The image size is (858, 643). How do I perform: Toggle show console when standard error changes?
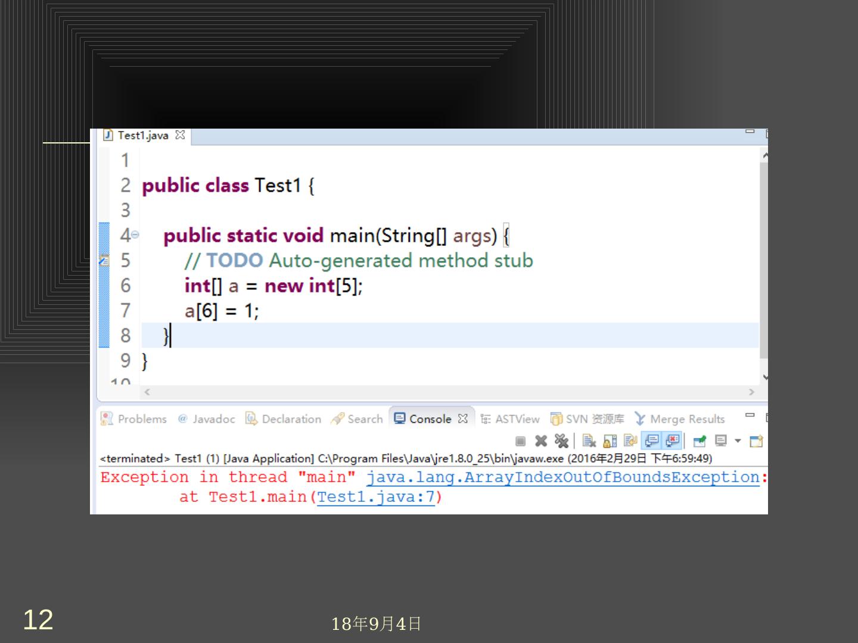(673, 441)
